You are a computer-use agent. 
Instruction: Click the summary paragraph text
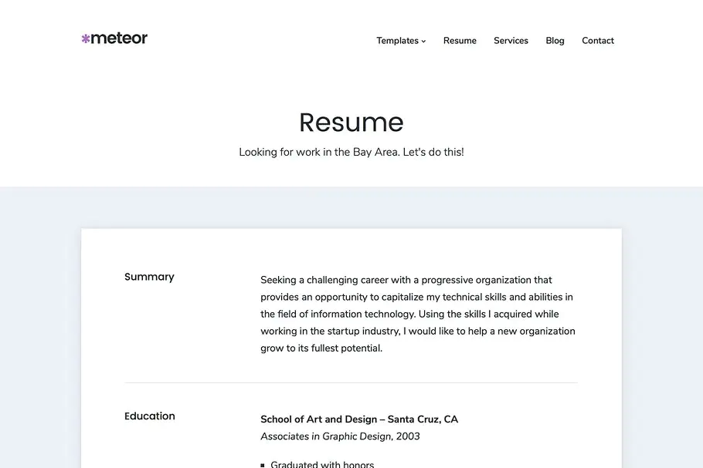(418, 314)
